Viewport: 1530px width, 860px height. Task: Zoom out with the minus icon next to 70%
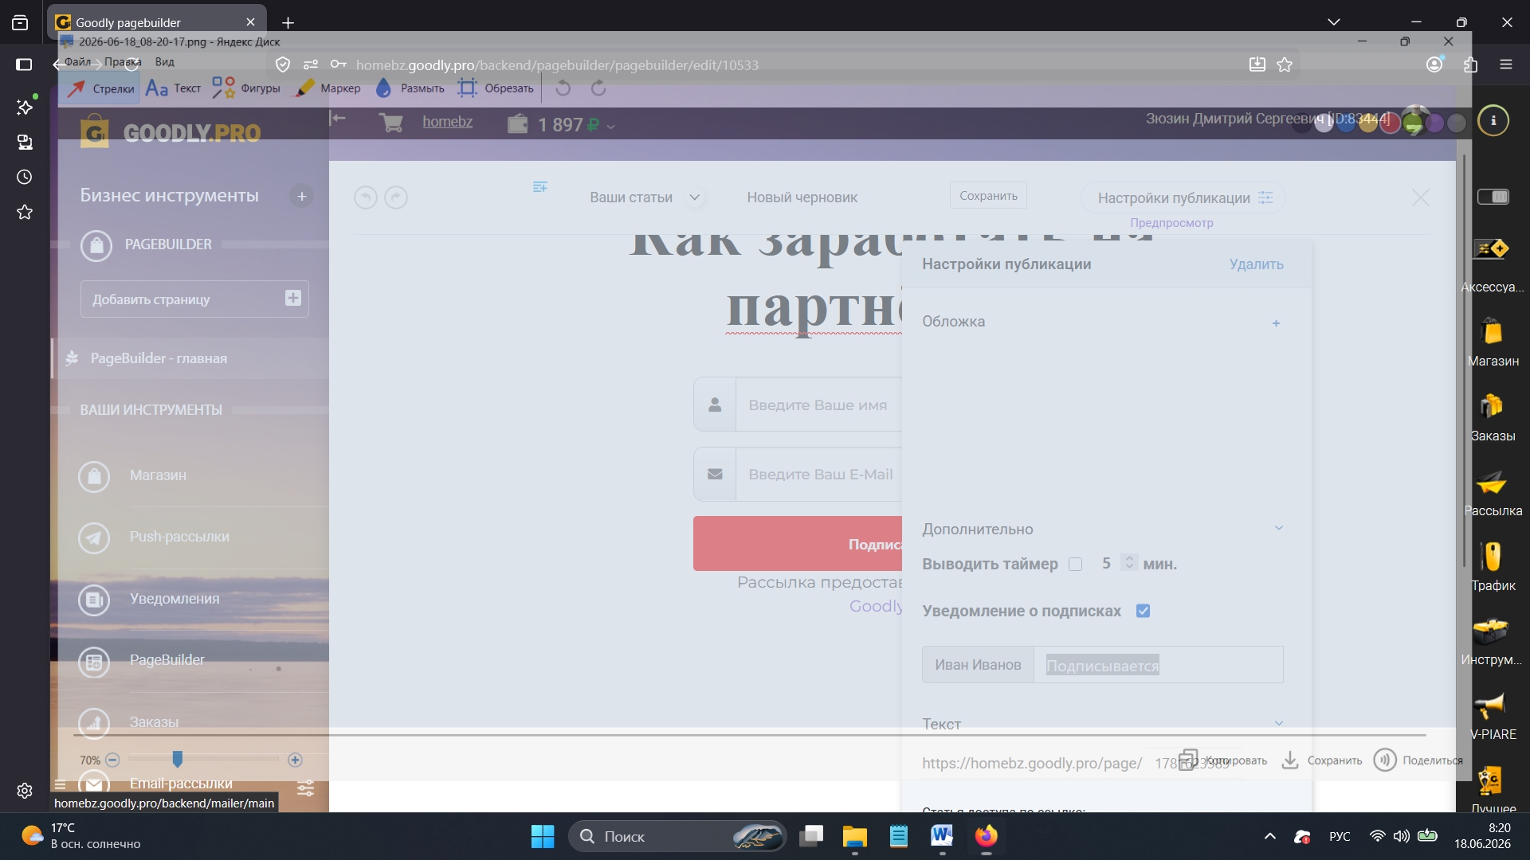112,760
